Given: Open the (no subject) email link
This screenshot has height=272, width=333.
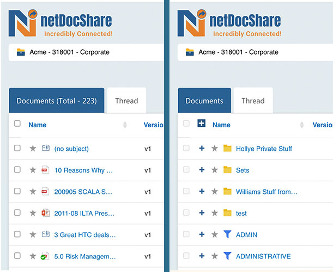Looking at the screenshot, I should click(x=71, y=149).
